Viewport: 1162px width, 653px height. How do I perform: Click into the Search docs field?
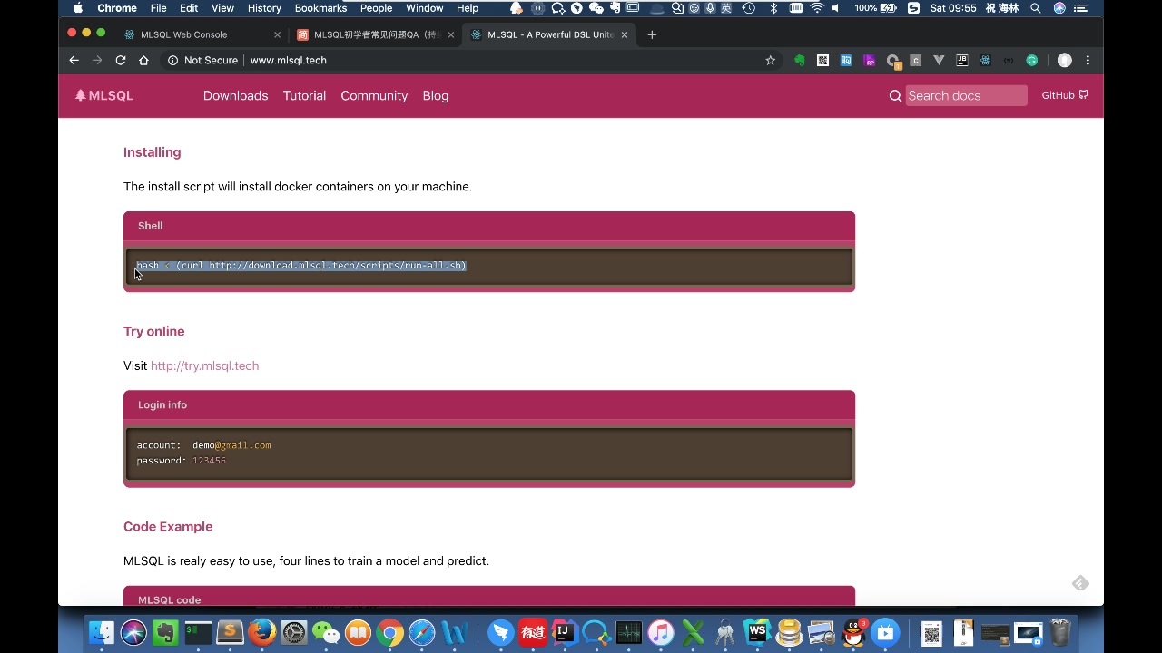(x=966, y=96)
